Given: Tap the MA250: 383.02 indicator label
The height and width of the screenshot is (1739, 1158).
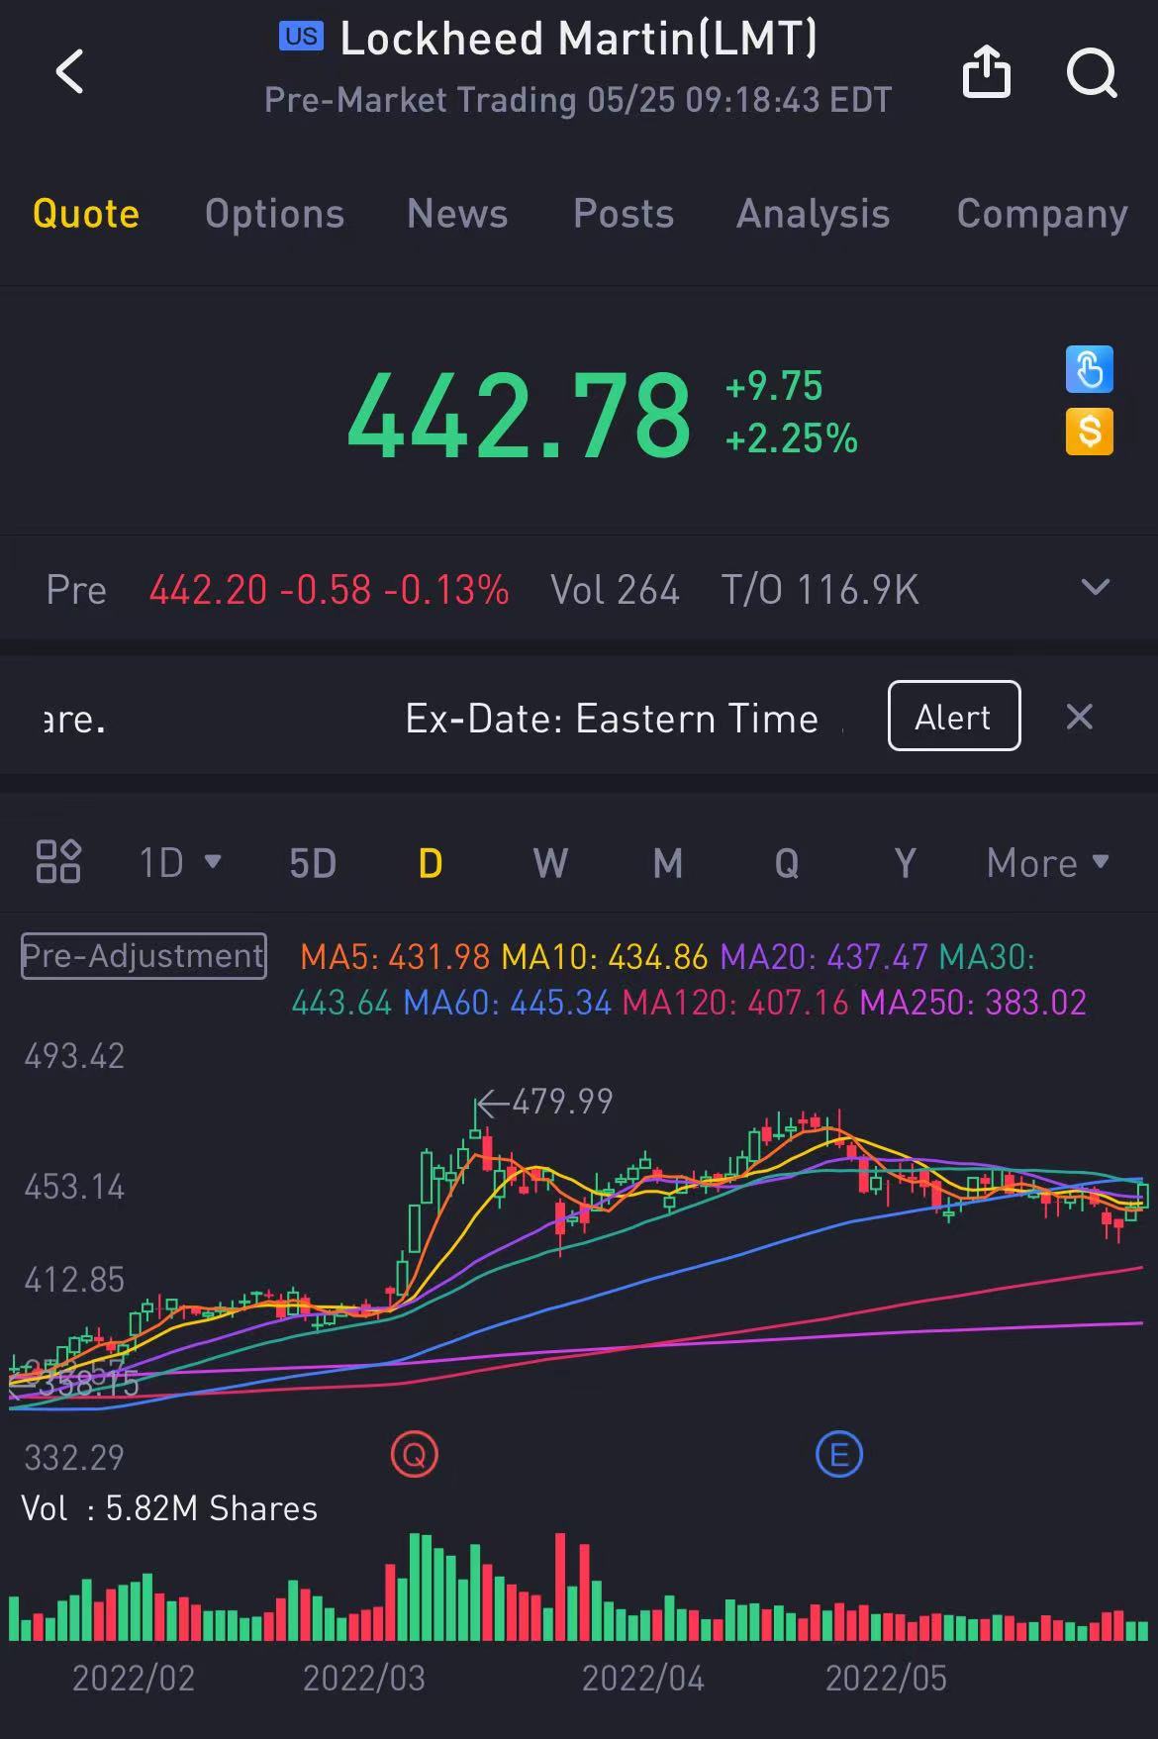Looking at the screenshot, I should point(973,1003).
